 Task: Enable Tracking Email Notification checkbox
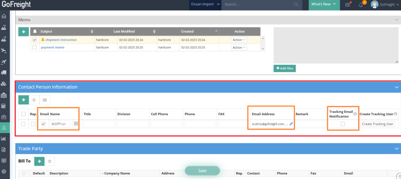pyautogui.click(x=343, y=124)
